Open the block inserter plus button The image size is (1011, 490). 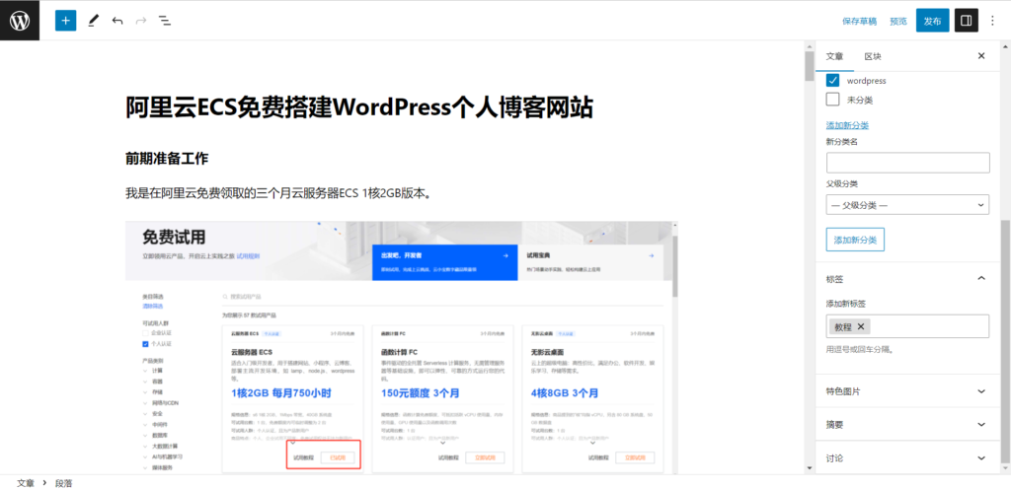click(x=66, y=21)
